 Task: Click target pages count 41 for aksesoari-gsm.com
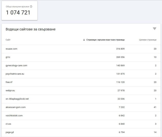pos(155,107)
